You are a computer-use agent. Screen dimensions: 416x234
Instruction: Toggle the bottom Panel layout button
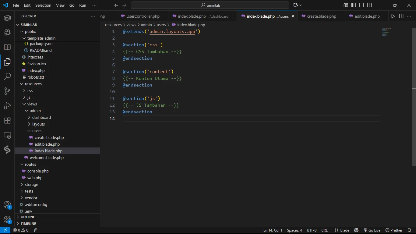click(361, 5)
